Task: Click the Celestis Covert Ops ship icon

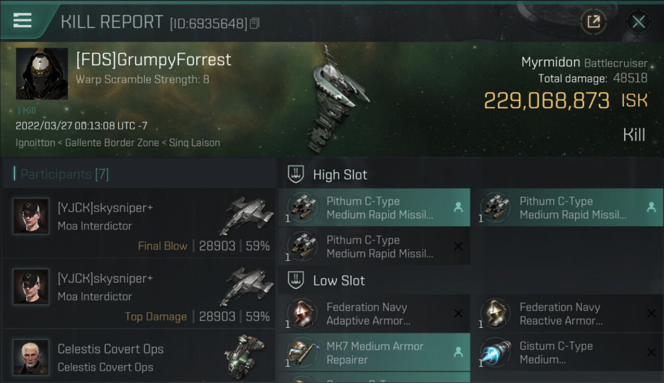Action: (245, 355)
